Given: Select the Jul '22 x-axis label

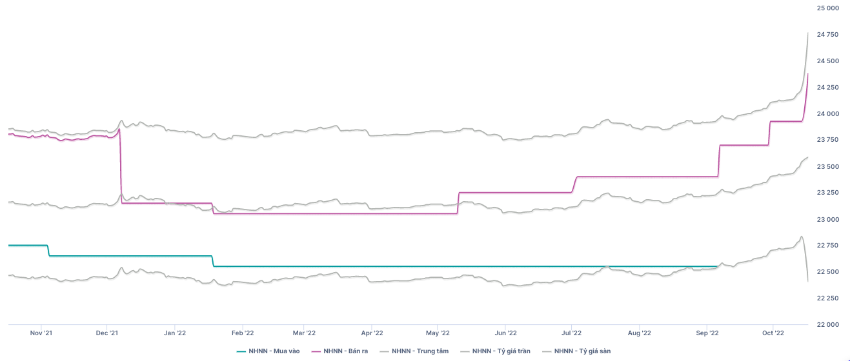Looking at the screenshot, I should tap(572, 333).
